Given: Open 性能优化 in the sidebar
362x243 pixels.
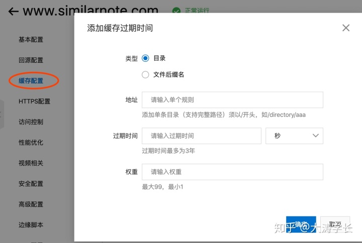Looking at the screenshot, I should point(31,143).
